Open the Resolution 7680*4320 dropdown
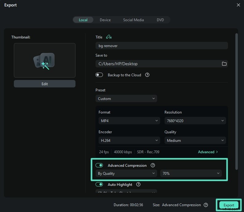Viewport: 244px width, 212px height. 195,121
